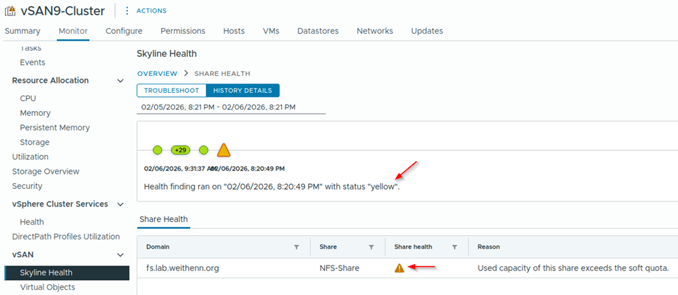Open the Domain column filter

coord(296,247)
